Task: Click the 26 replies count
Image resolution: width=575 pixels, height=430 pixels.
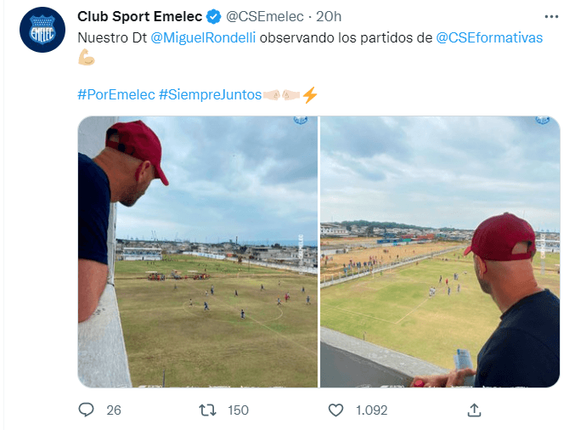Action: 114,410
